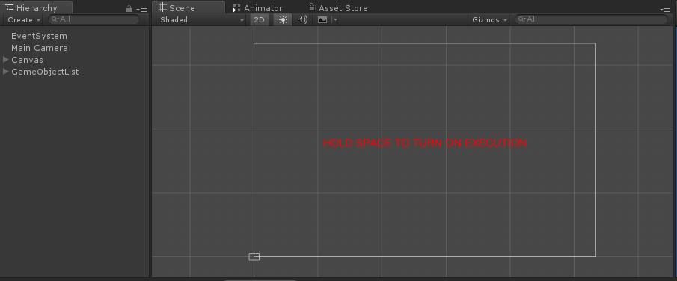Select the red HOLD SPACE text object

[x=425, y=143]
